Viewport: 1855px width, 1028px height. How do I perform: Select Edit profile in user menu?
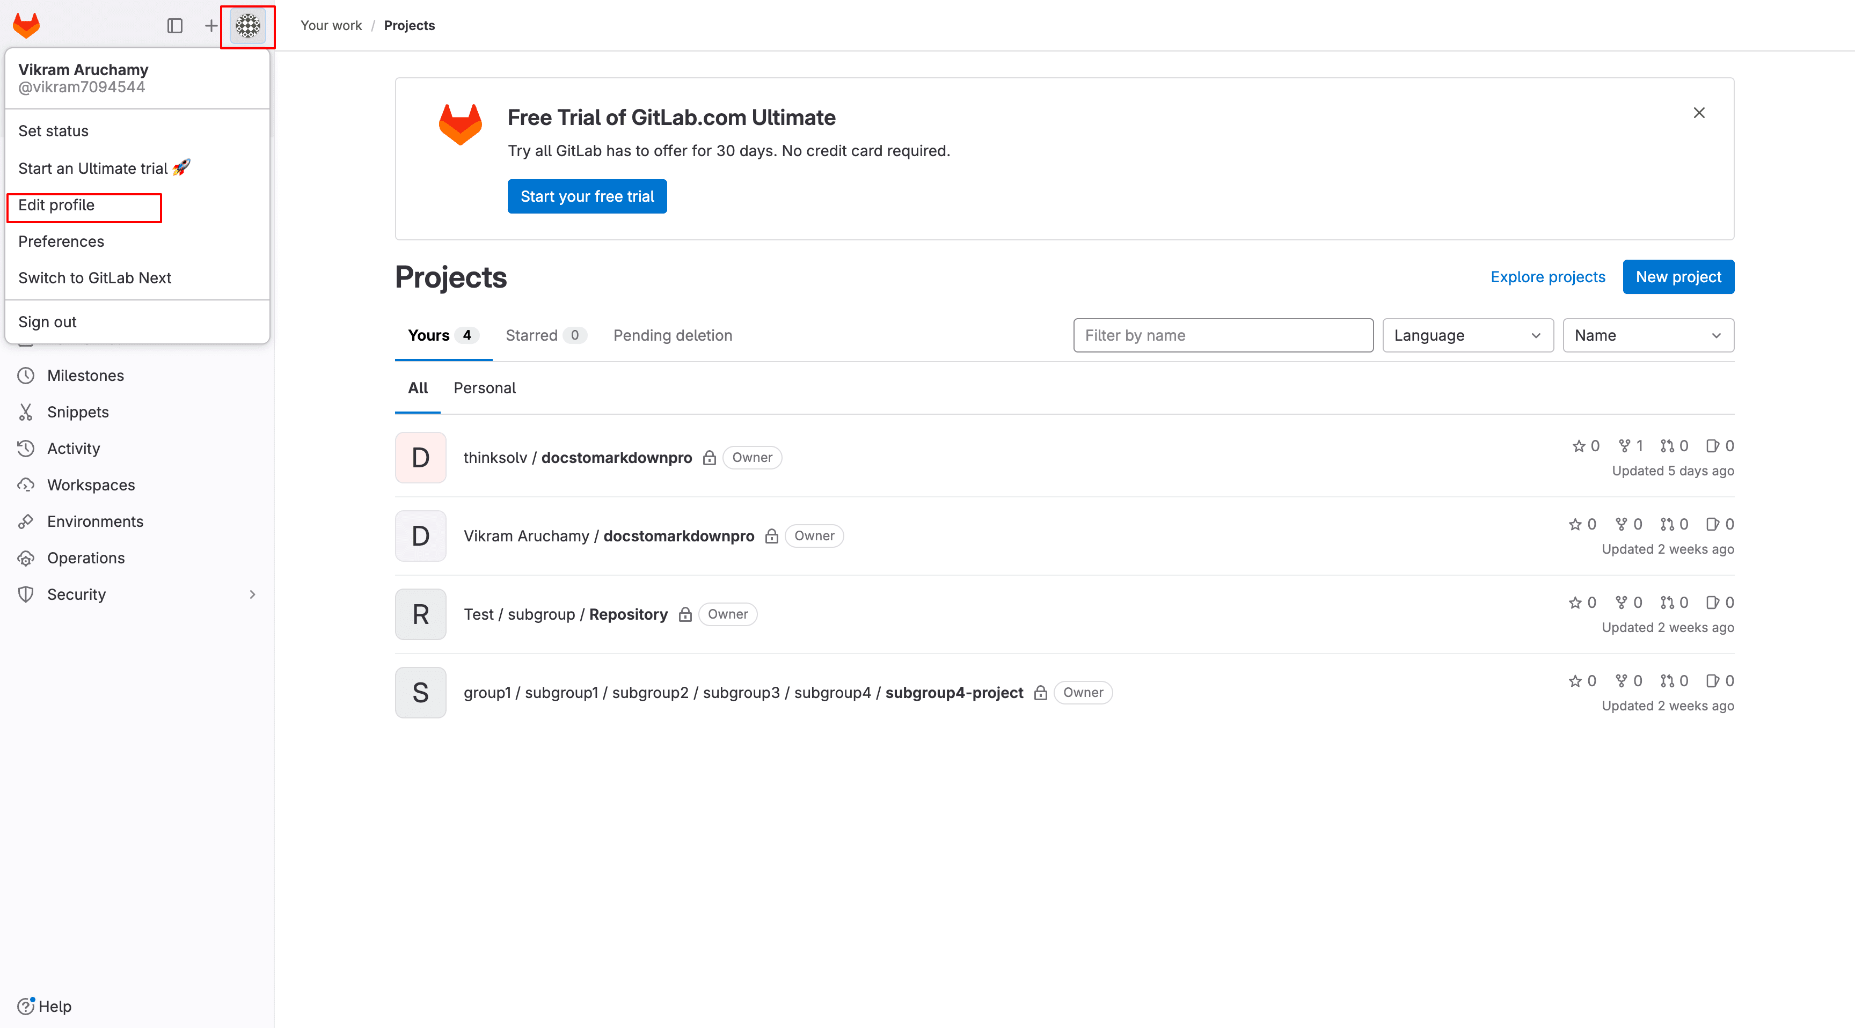click(56, 205)
